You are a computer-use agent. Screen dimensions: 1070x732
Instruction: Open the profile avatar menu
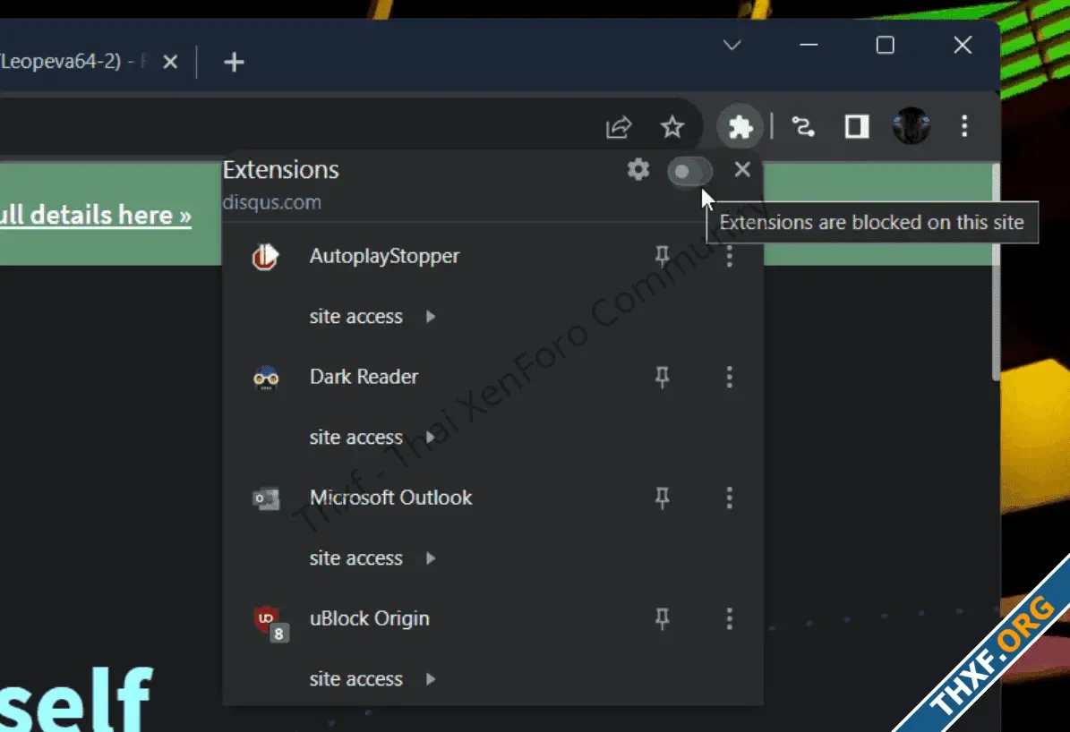pos(911,127)
